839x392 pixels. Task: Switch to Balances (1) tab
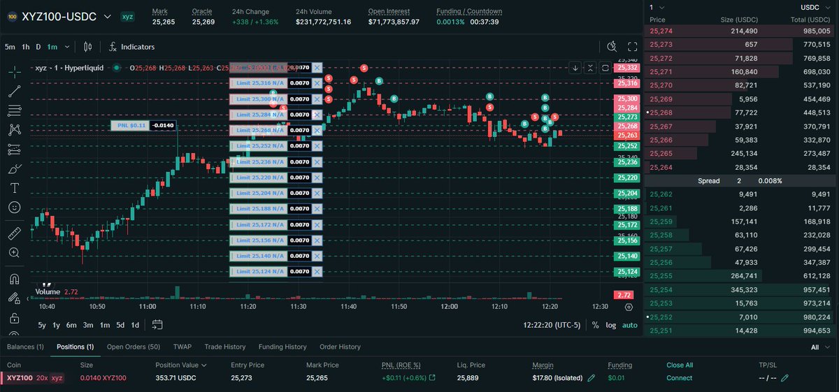click(25, 347)
